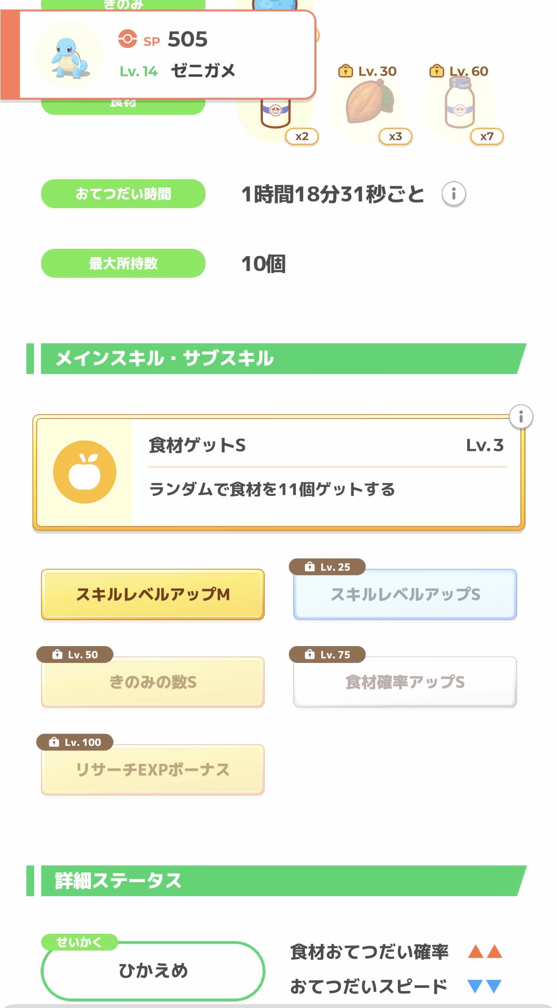Tap the locked スキルレベルアップS sub skill
Viewport: 557px width, 1008px height.
(405, 594)
